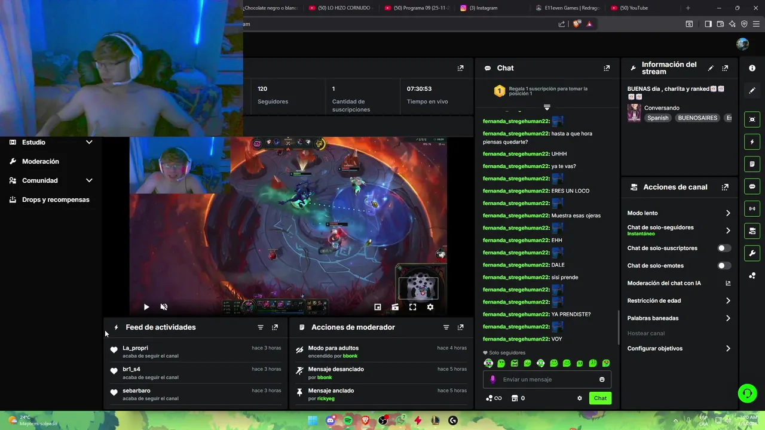Open Windows Start menu
Image resolution: width=765 pixels, height=430 pixels.
coord(313,420)
